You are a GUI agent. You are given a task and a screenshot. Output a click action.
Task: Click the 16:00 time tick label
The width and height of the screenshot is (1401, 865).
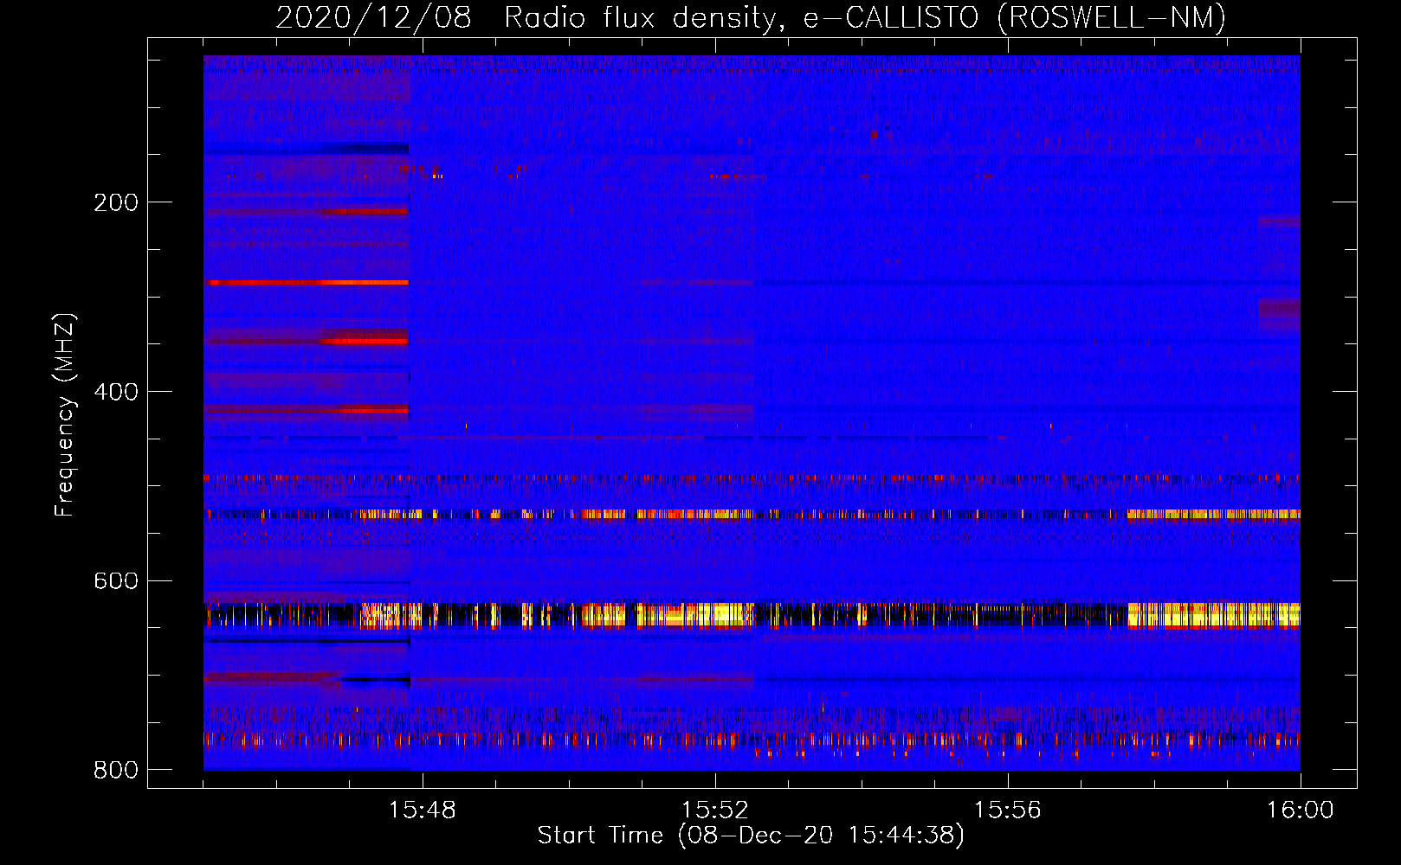1301,811
